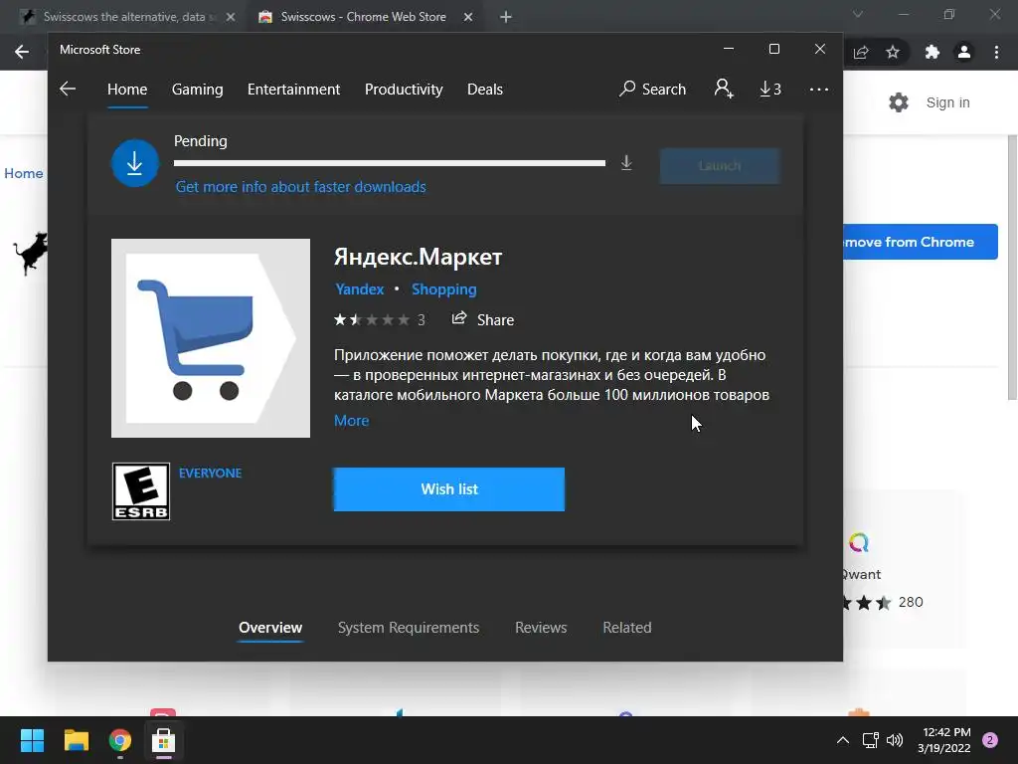Show hidden system tray icons
Screen dimensions: 1018x764
tap(843, 740)
